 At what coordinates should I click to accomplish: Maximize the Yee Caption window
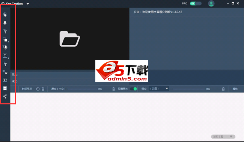pos(233,3)
